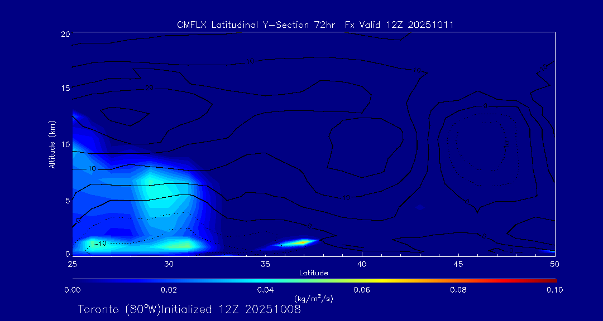Select the "(kg/m²/s)" colorbar units label
Image resolution: width=603 pixels, height=321 pixels.
(313, 298)
